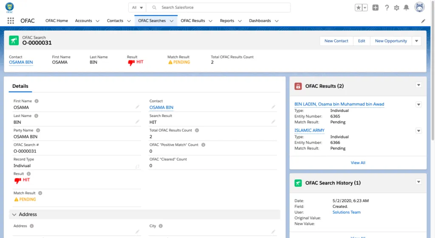Expand the Contacts tab chevron menu
This screenshot has height=238, width=435.
(x=129, y=21)
